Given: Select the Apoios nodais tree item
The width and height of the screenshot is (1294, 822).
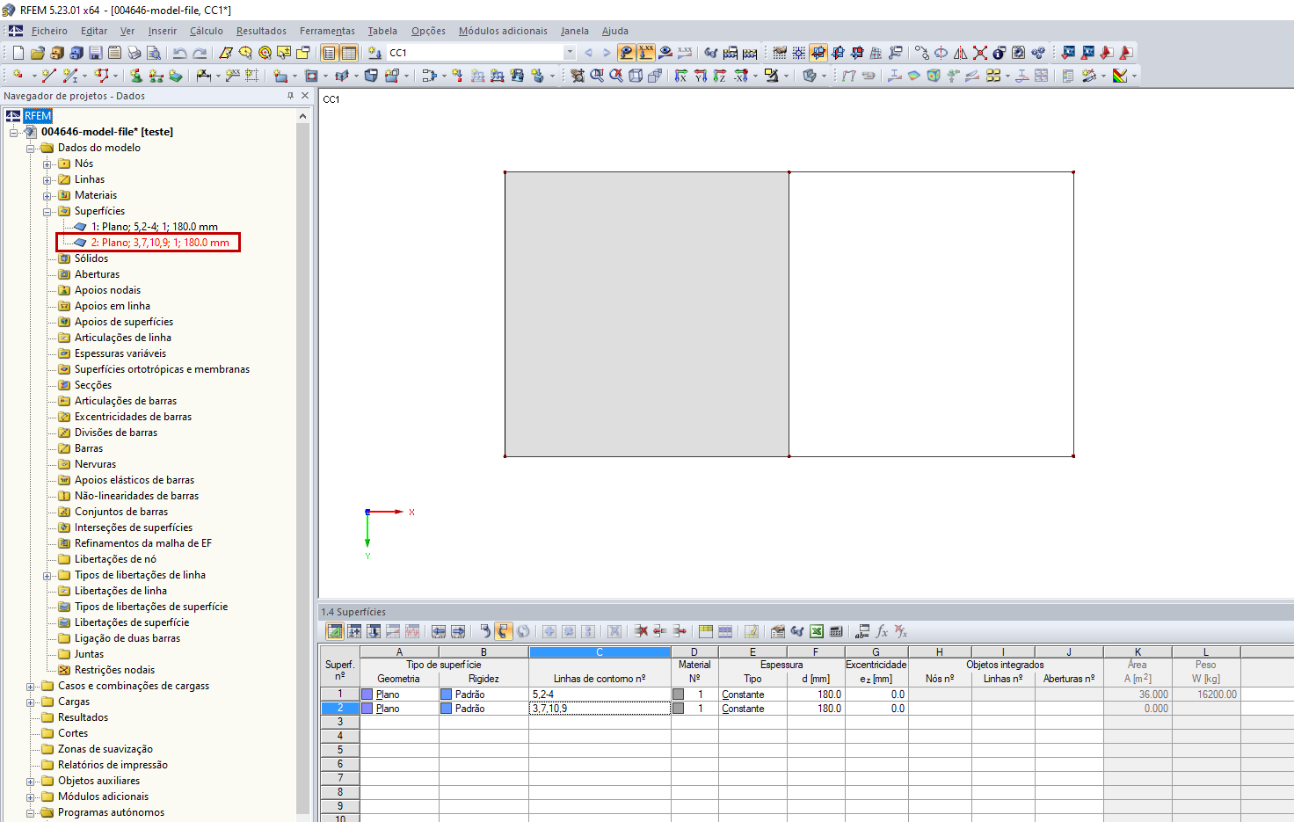Looking at the screenshot, I should (x=107, y=290).
